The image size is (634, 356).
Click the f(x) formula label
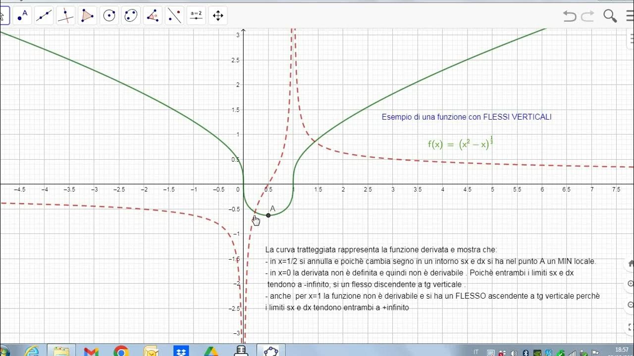pyautogui.click(x=461, y=143)
